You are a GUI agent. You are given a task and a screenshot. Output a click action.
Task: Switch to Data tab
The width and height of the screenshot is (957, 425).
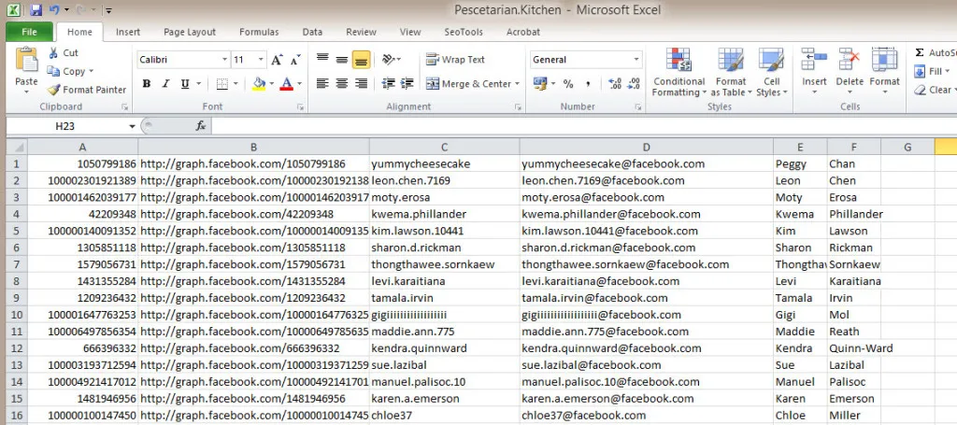(x=312, y=33)
